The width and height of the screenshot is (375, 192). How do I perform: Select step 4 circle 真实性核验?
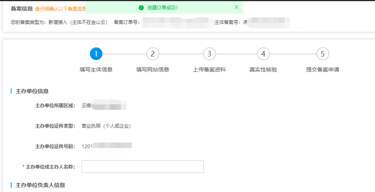263,54
